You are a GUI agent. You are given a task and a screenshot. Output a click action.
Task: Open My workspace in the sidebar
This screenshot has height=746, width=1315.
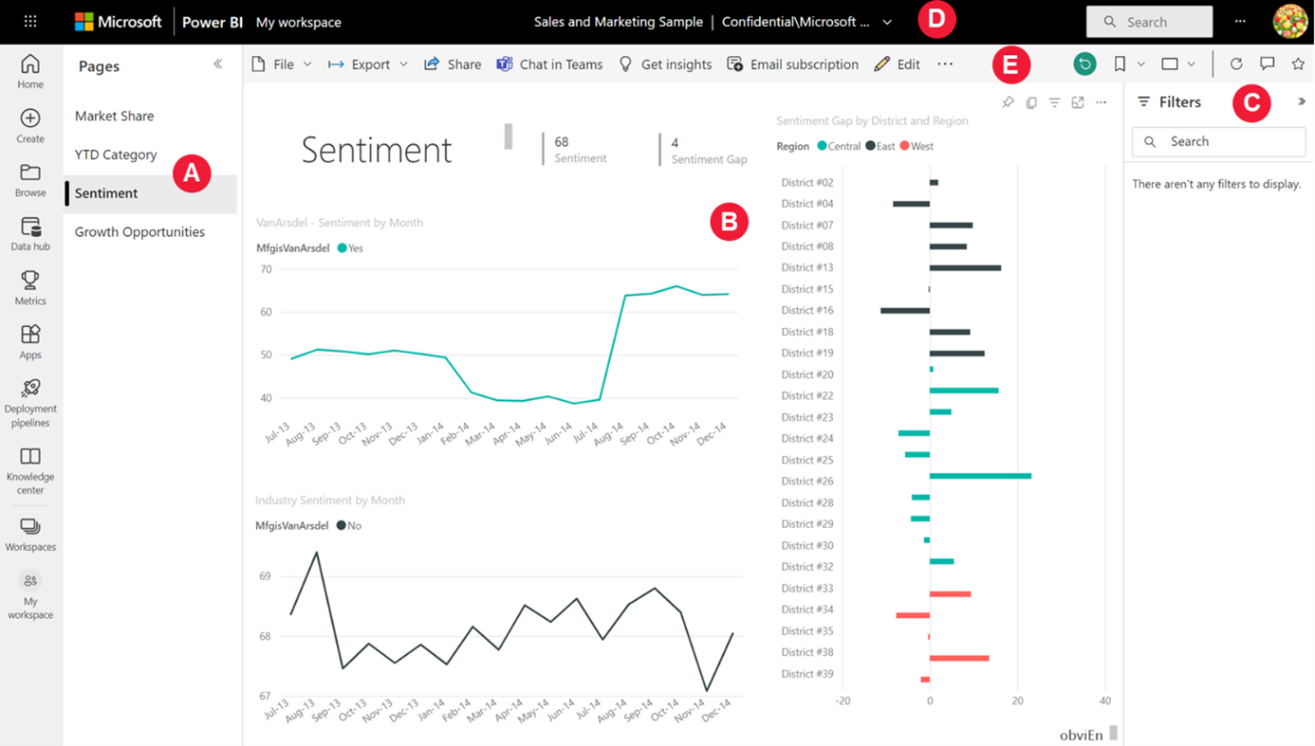coord(30,596)
